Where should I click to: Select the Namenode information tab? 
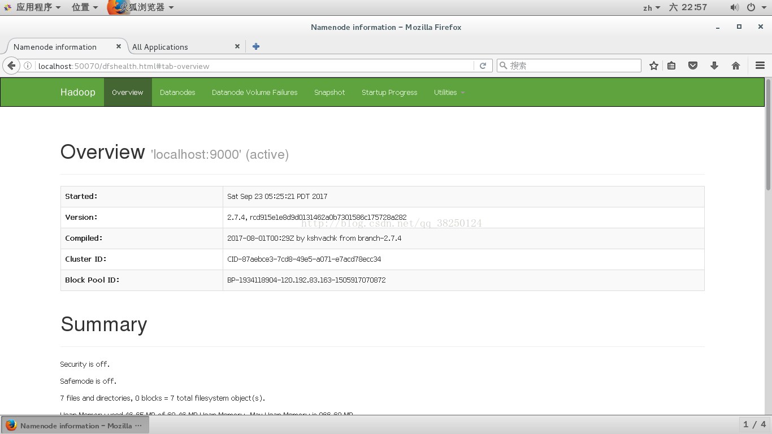(x=64, y=47)
